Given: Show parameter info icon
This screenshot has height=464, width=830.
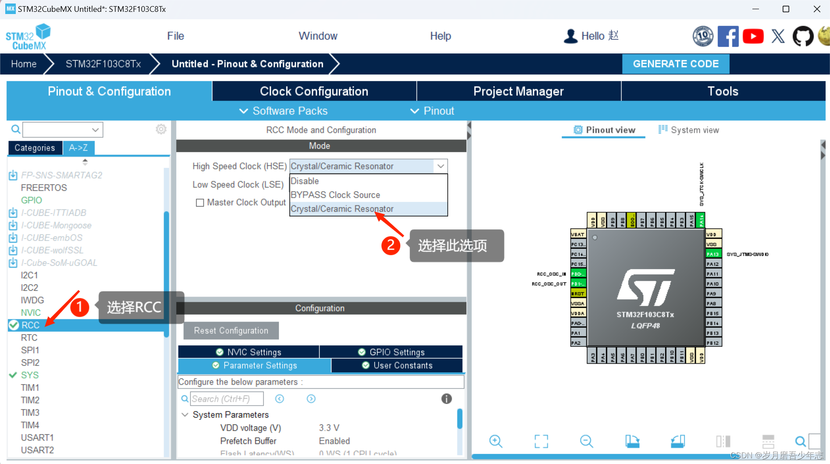Looking at the screenshot, I should click(x=446, y=399).
